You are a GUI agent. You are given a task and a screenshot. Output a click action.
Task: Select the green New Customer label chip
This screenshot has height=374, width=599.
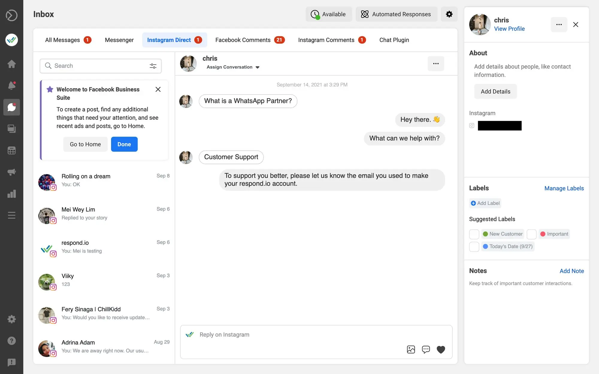pos(503,234)
